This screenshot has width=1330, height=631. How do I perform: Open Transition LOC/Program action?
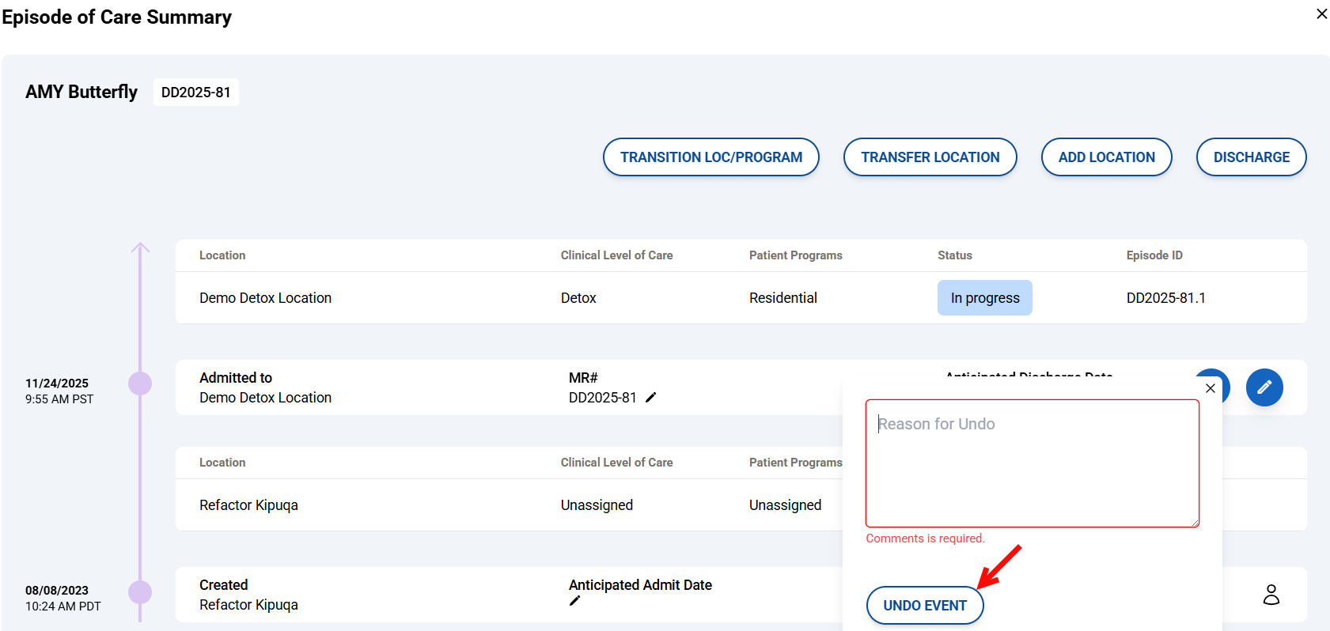point(710,157)
